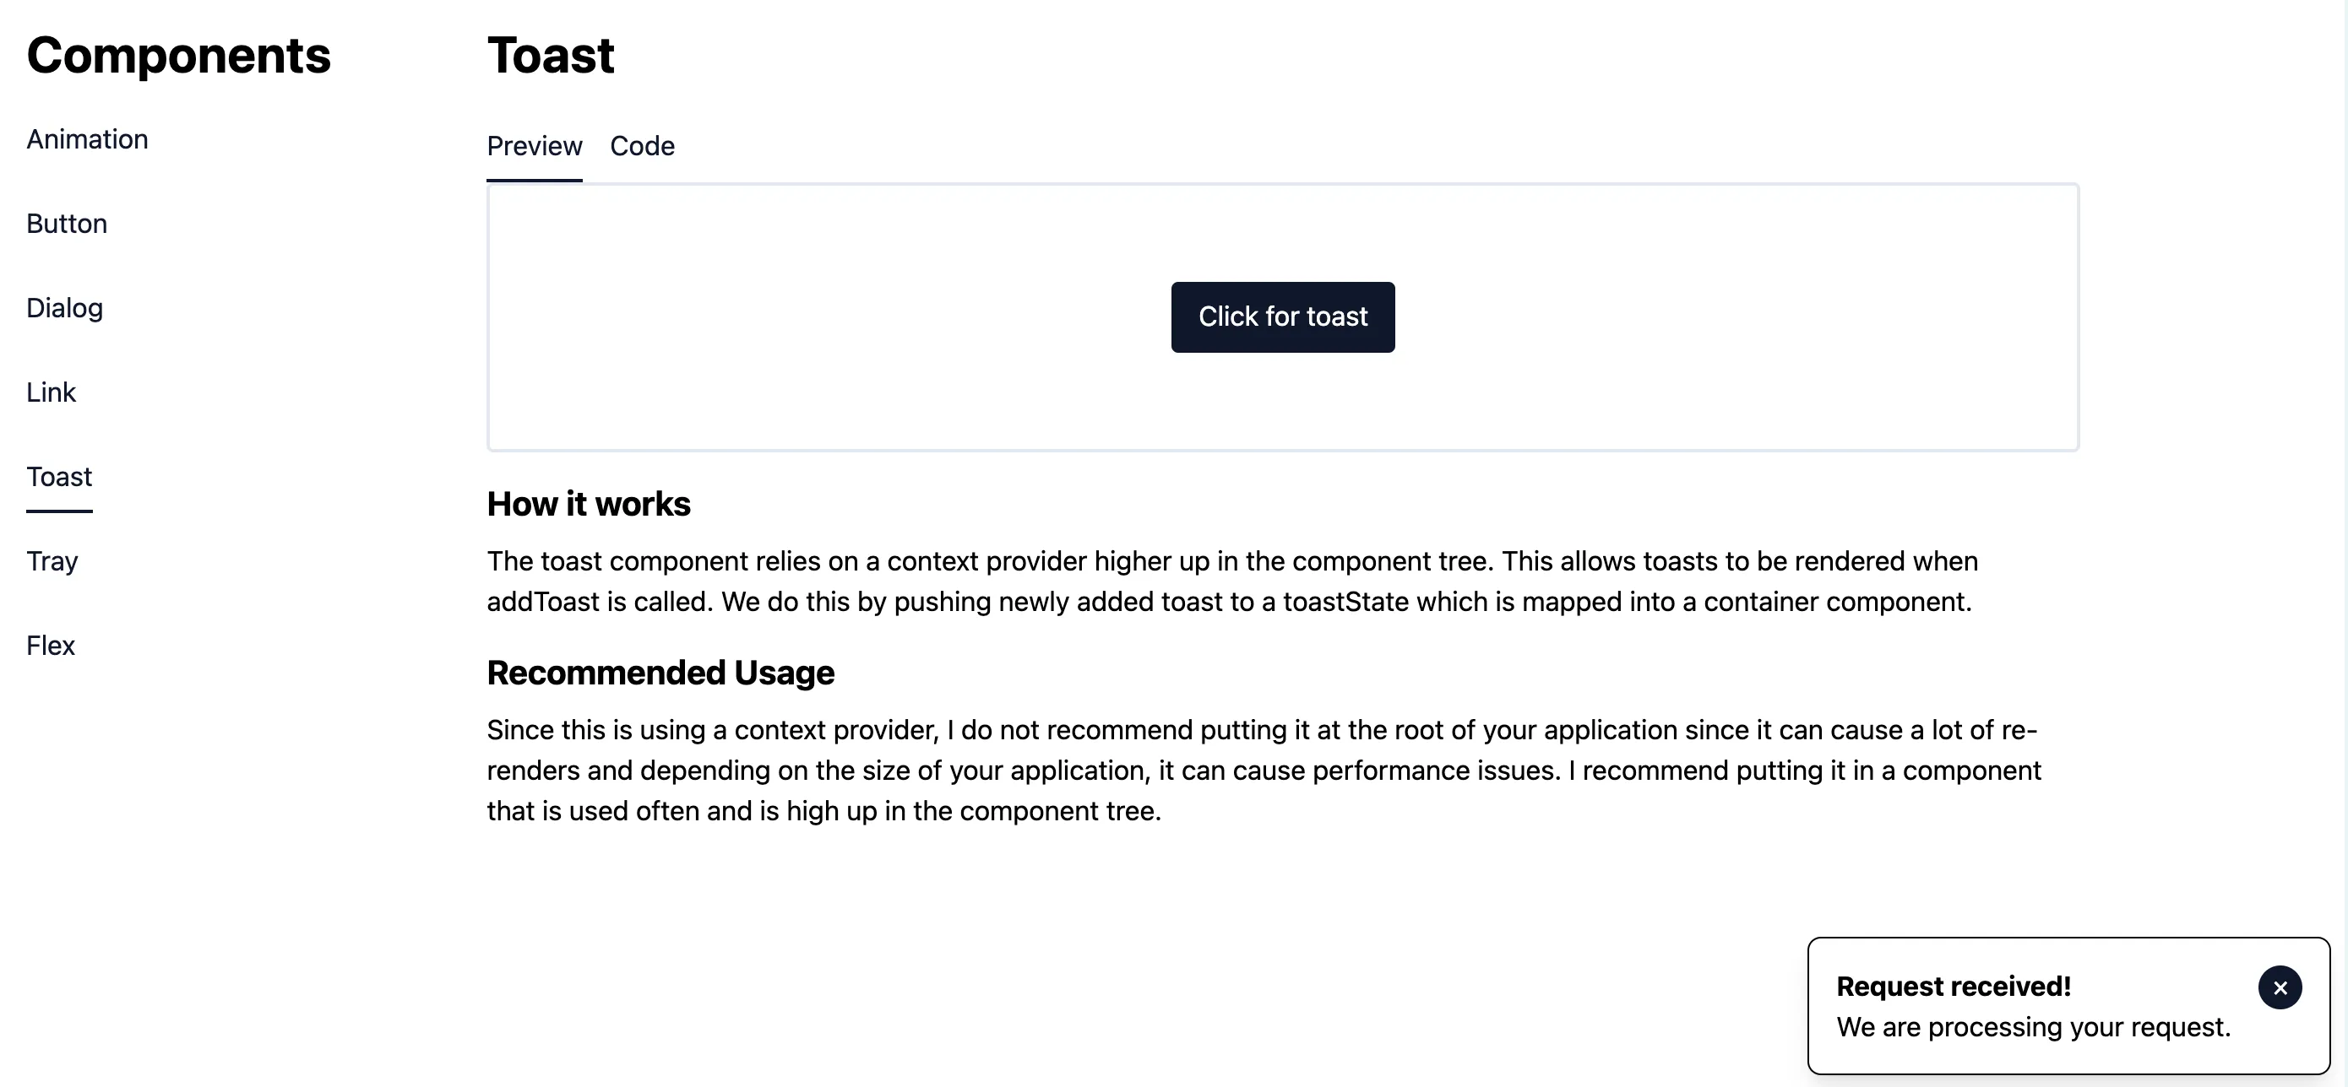This screenshot has height=1087, width=2348.
Task: Click the active Toast sidebar entry underline
Action: click(58, 511)
